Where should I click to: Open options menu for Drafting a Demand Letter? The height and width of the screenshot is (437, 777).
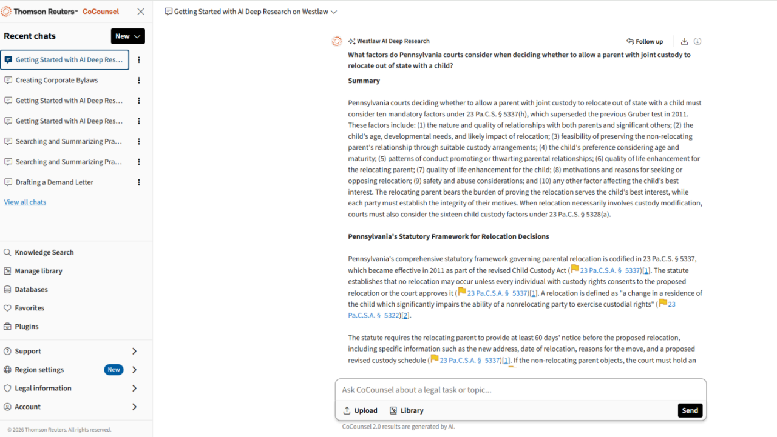coord(139,182)
